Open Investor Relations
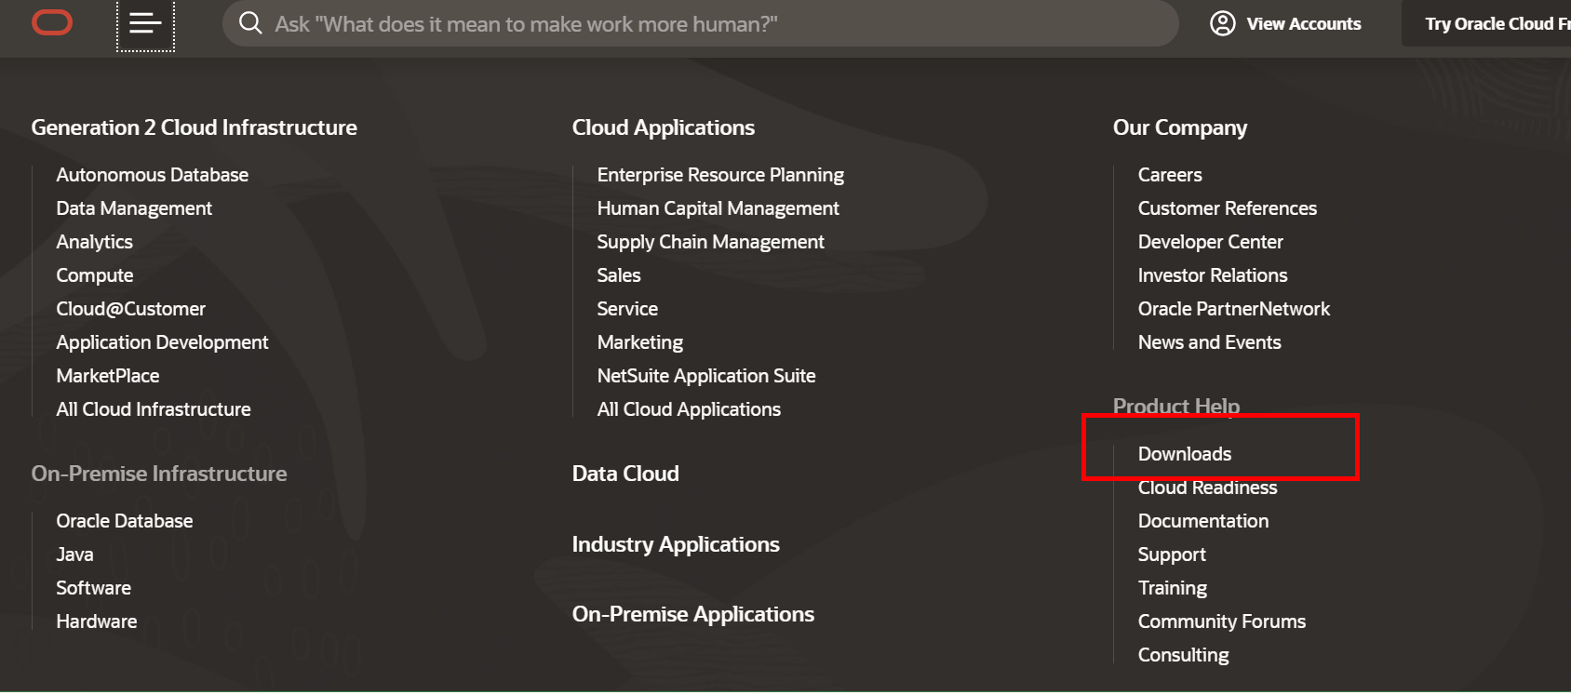The image size is (1571, 695). coord(1213,275)
